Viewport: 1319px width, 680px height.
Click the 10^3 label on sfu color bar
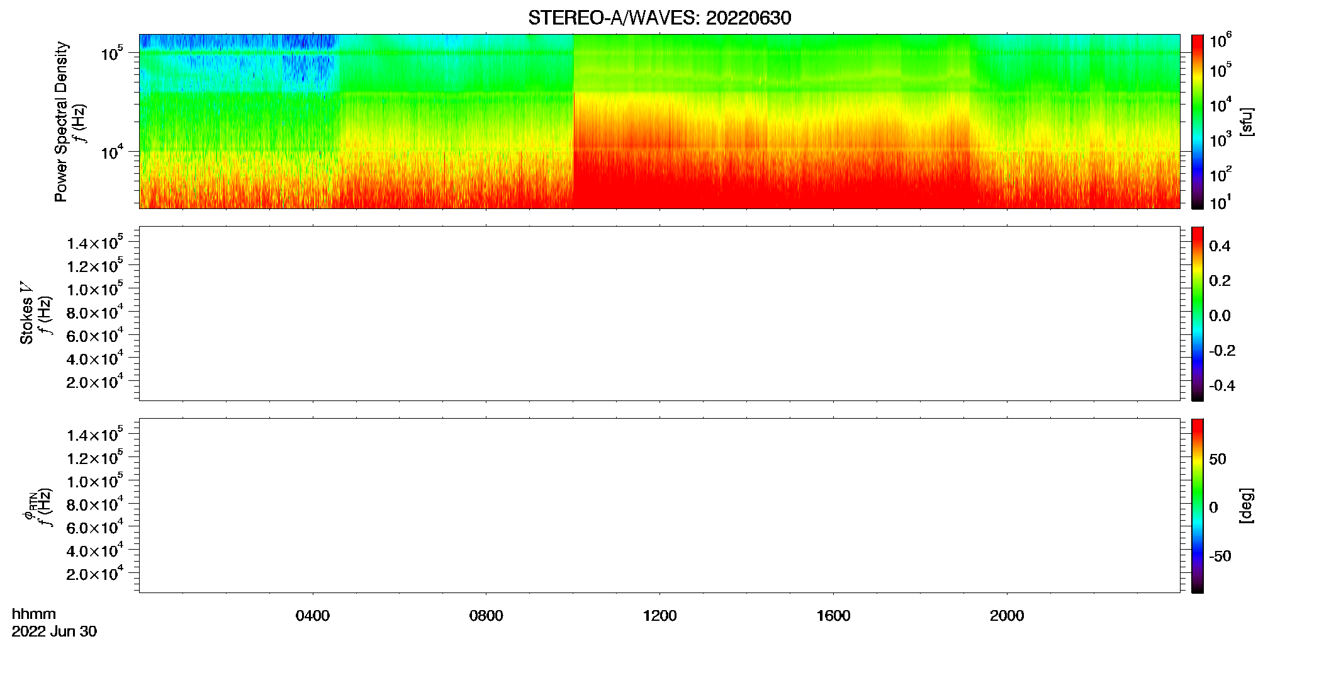pos(1220,139)
